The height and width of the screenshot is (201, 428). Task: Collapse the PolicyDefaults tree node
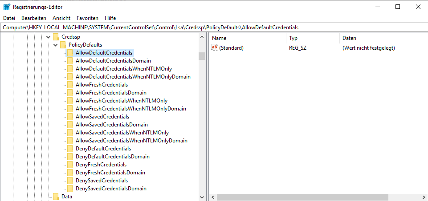click(55, 45)
